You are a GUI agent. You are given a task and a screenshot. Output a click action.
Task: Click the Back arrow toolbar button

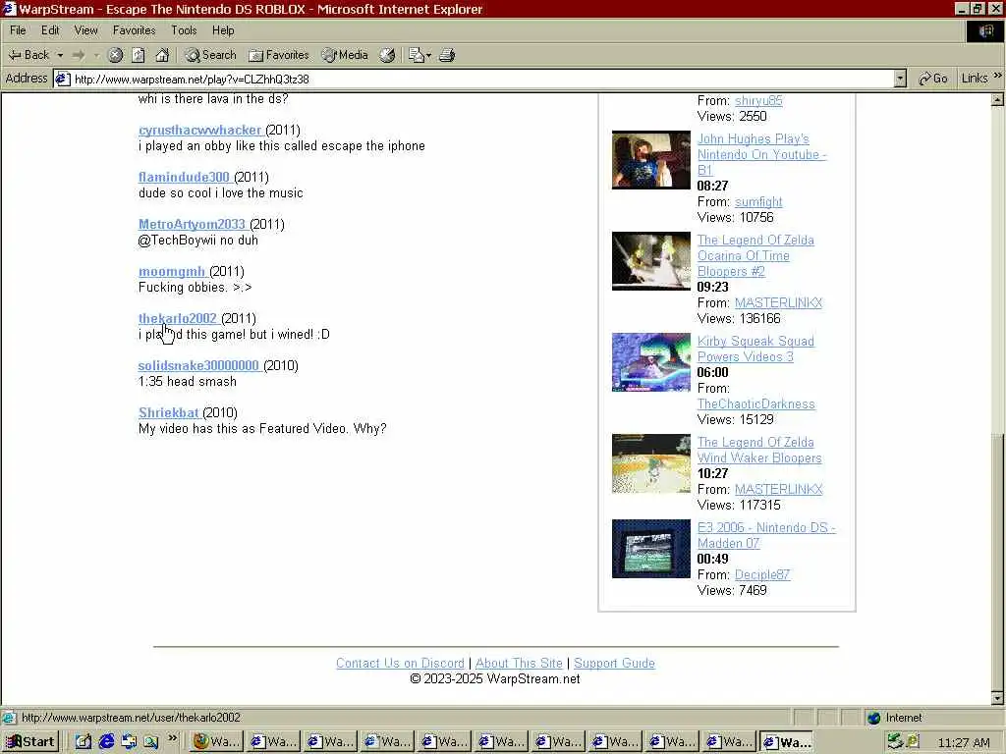(x=28, y=55)
